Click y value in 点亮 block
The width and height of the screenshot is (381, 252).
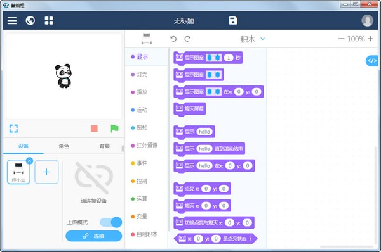tap(224, 189)
